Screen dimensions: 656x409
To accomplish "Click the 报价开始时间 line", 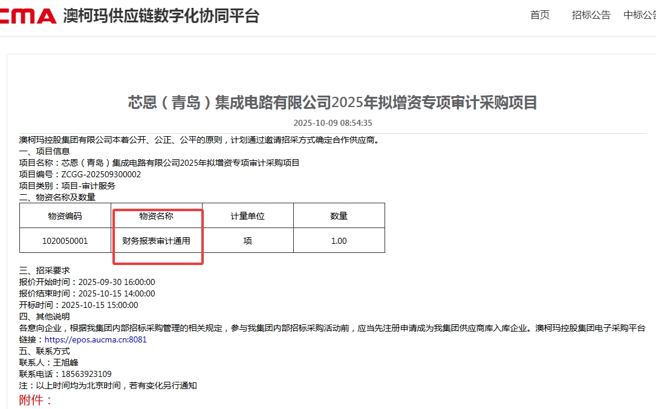I will tap(87, 282).
